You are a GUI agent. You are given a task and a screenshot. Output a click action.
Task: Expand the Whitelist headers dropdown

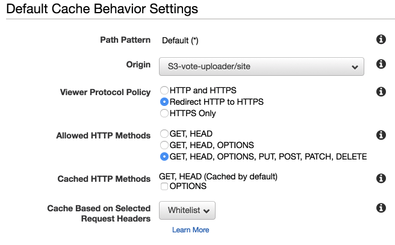tap(187, 211)
